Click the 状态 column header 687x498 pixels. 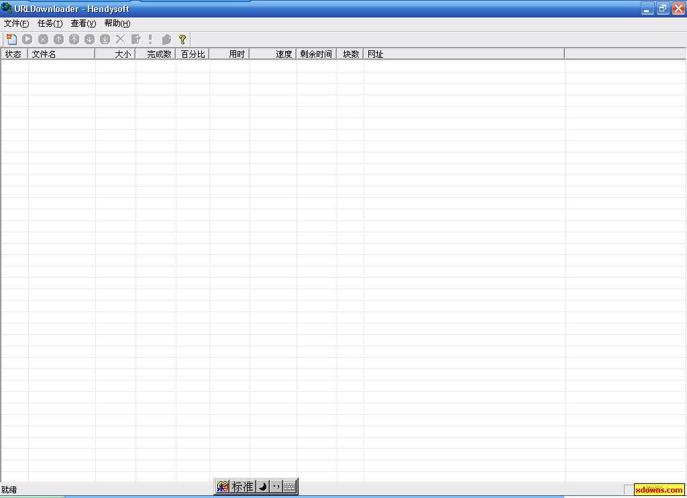tap(15, 54)
